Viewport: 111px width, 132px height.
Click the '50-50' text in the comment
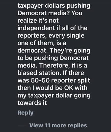tap(40, 81)
